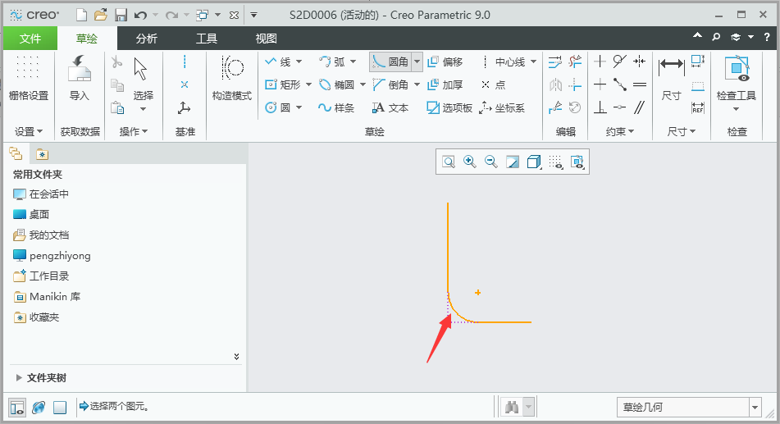Select 工作目录 working directory
Screen dimensions: 780x424
[x=41, y=276]
